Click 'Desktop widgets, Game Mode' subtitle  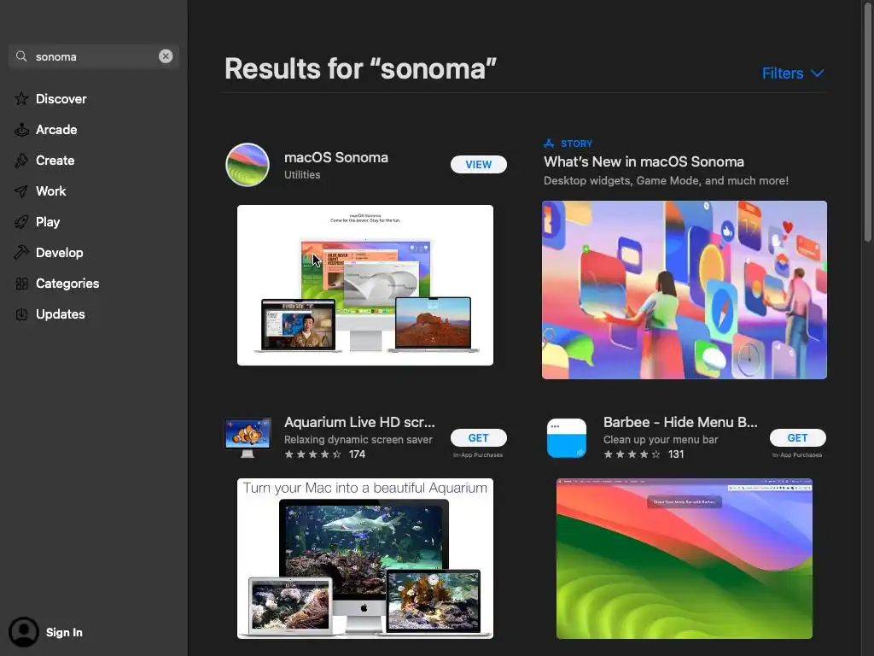666,181
